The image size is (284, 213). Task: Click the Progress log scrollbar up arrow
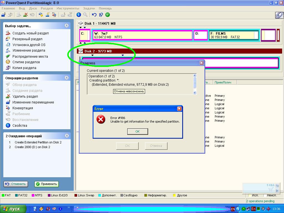[195, 75]
